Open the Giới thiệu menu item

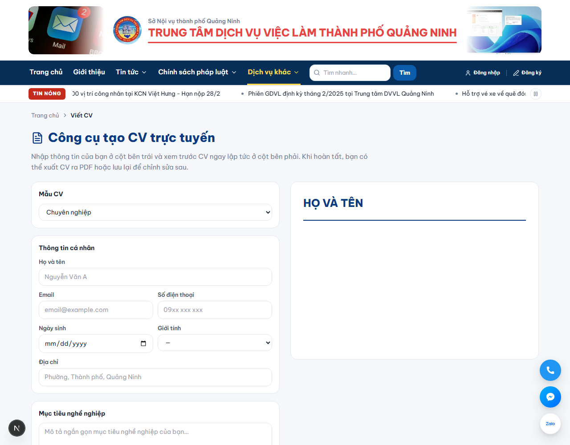(x=89, y=72)
